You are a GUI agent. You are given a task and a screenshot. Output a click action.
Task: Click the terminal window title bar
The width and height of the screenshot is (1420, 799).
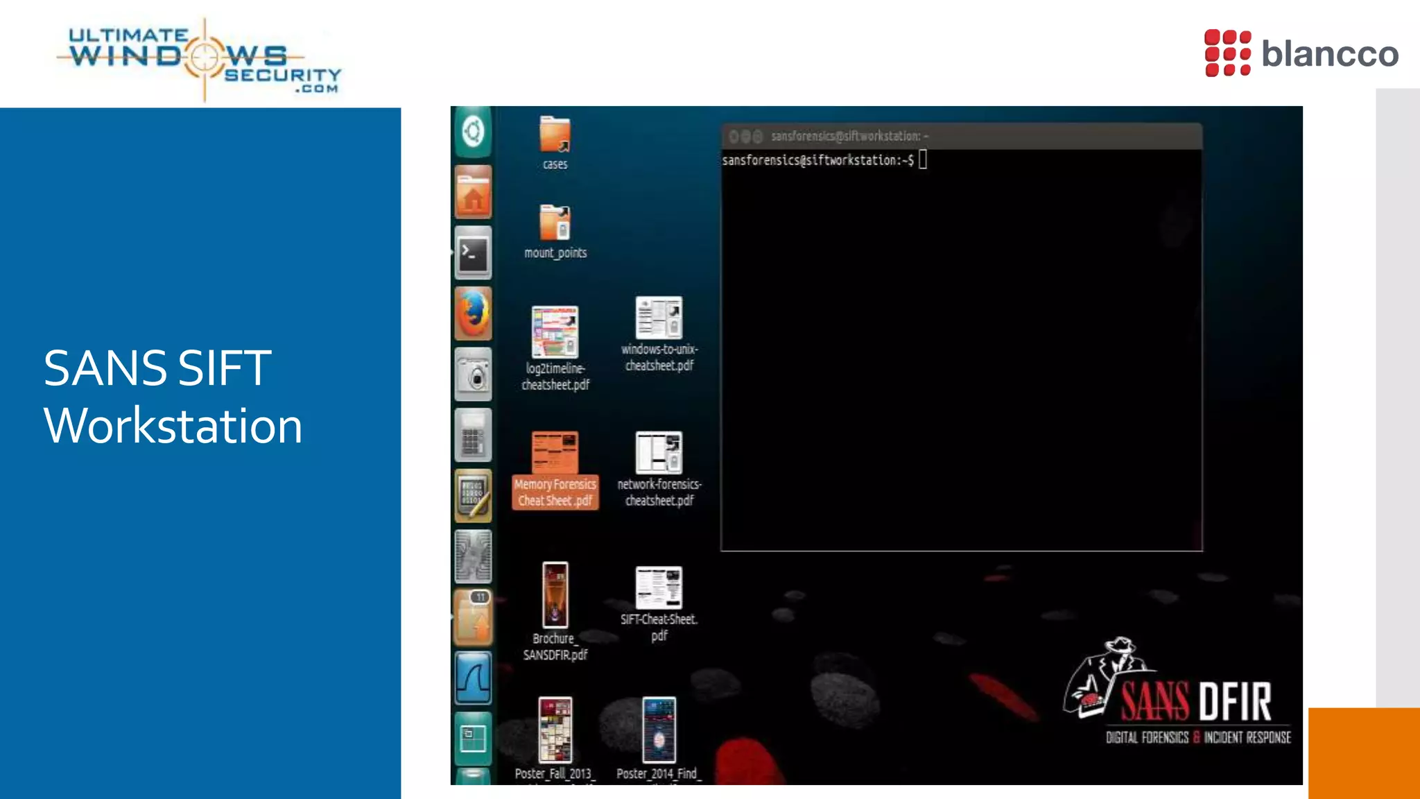click(x=962, y=136)
